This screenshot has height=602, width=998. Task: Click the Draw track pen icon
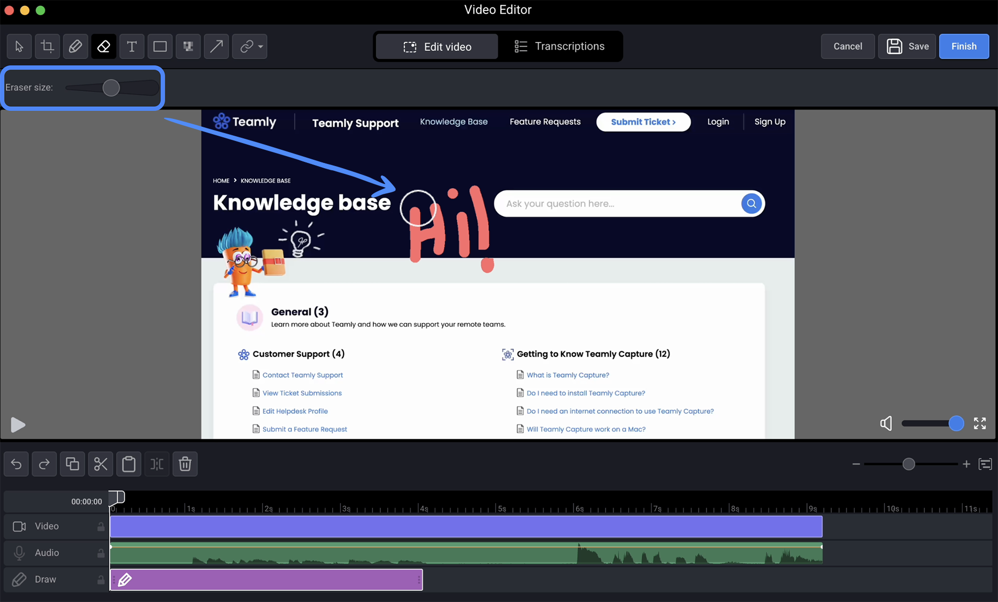click(x=19, y=579)
